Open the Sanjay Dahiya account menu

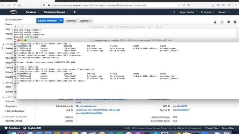pos(188,12)
